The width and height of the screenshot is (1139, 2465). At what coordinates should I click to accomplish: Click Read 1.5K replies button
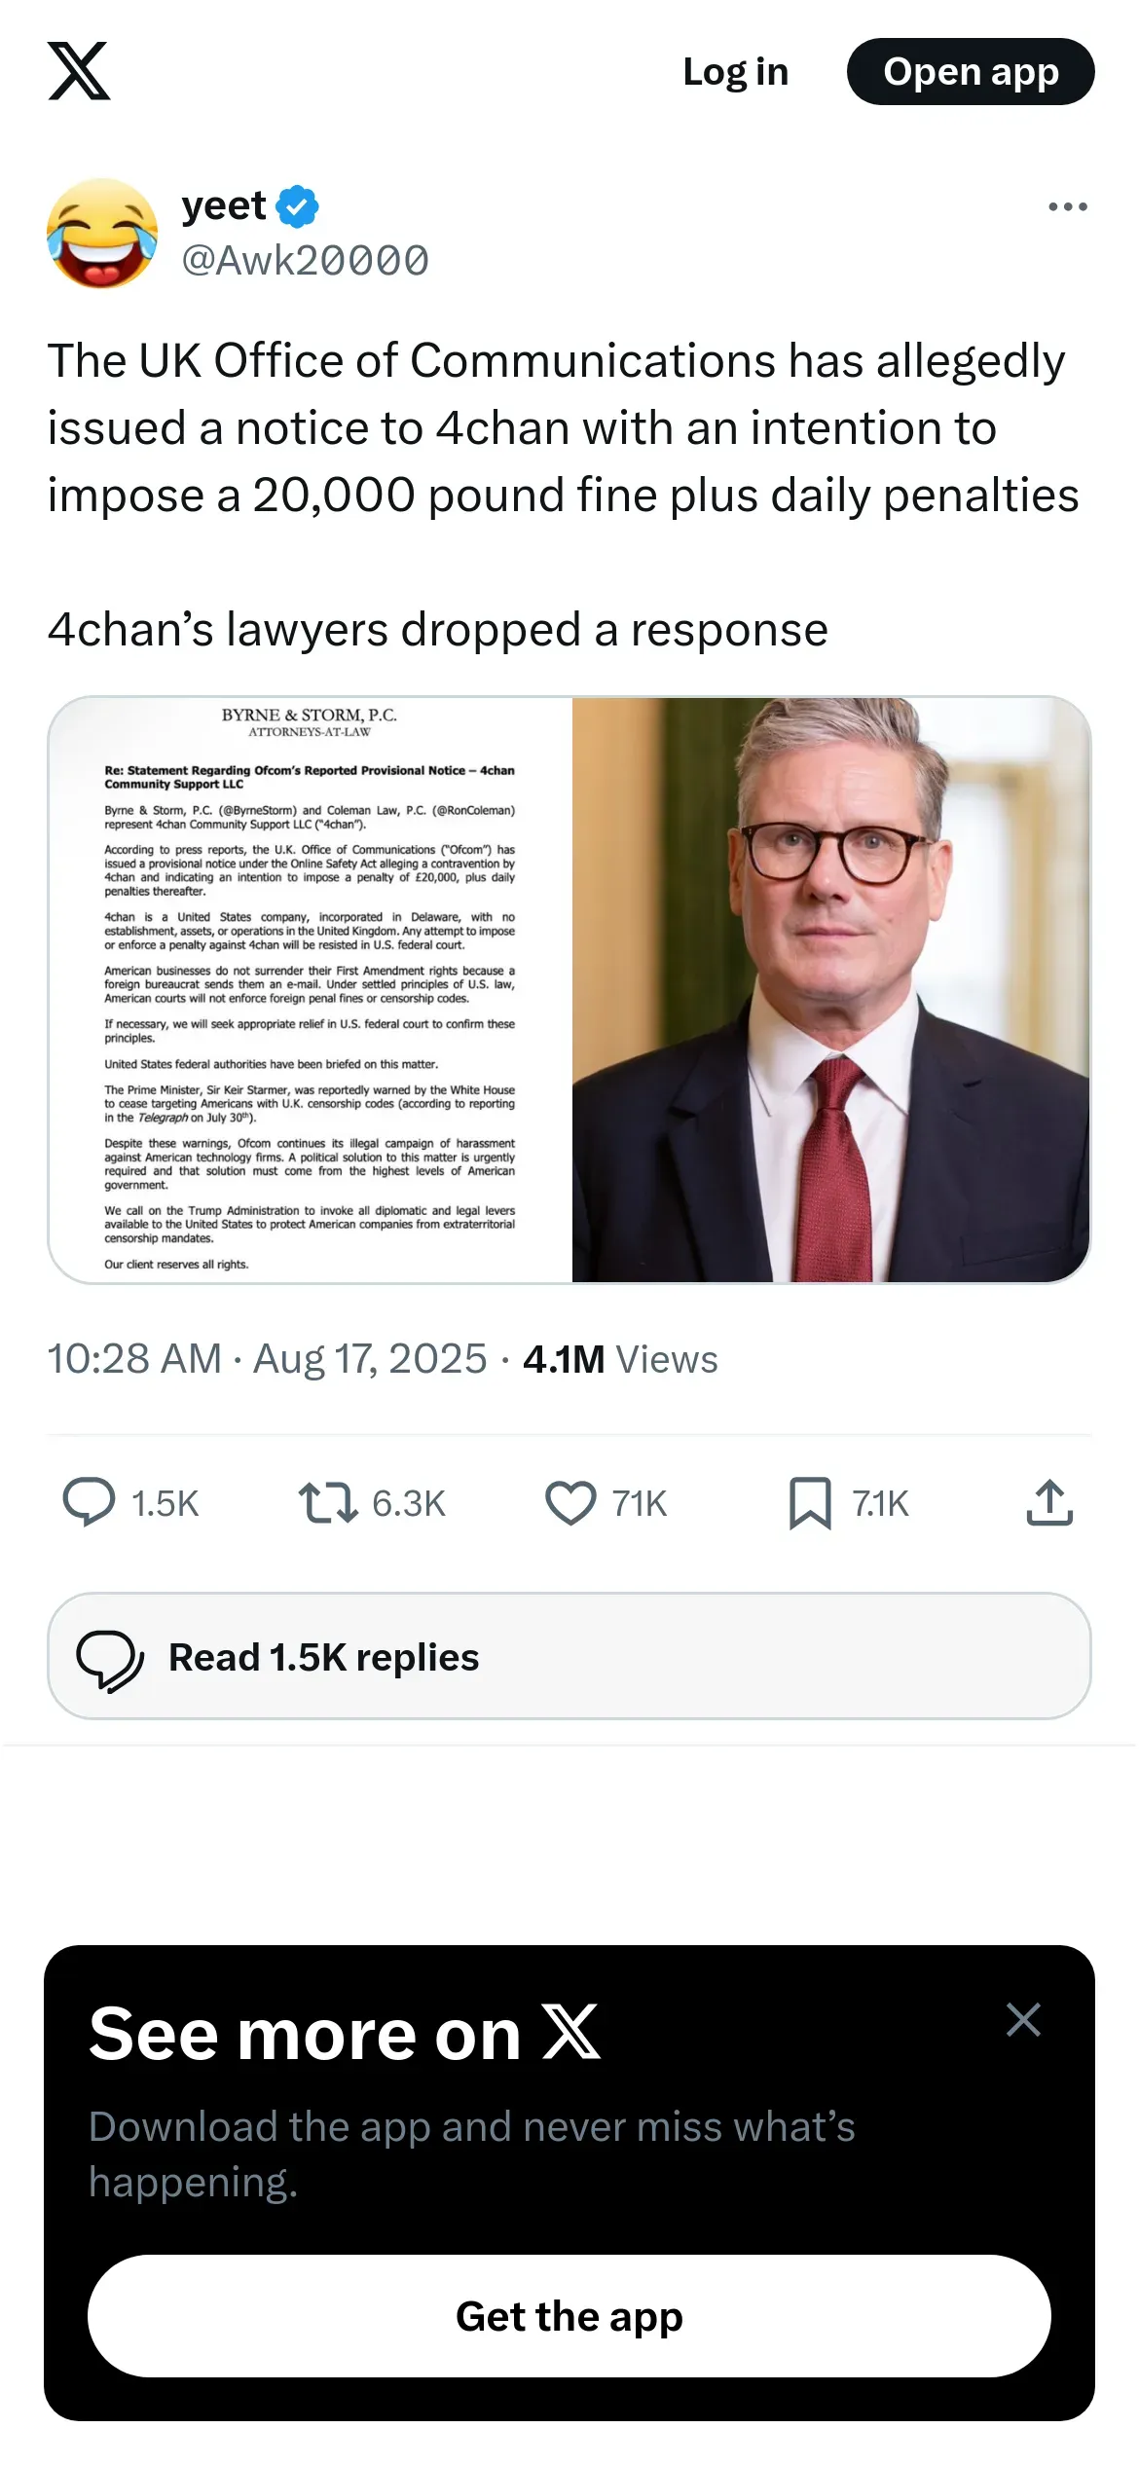(569, 1656)
